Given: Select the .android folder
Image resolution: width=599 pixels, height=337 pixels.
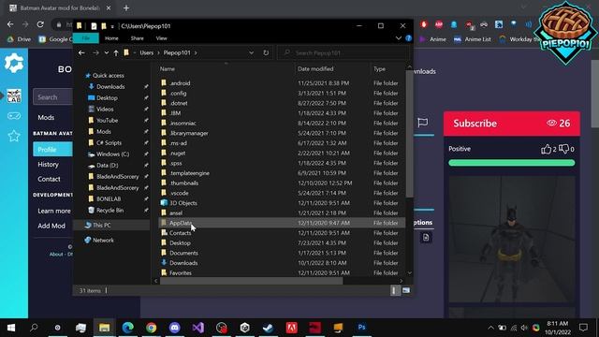Looking at the screenshot, I should 282,83.
